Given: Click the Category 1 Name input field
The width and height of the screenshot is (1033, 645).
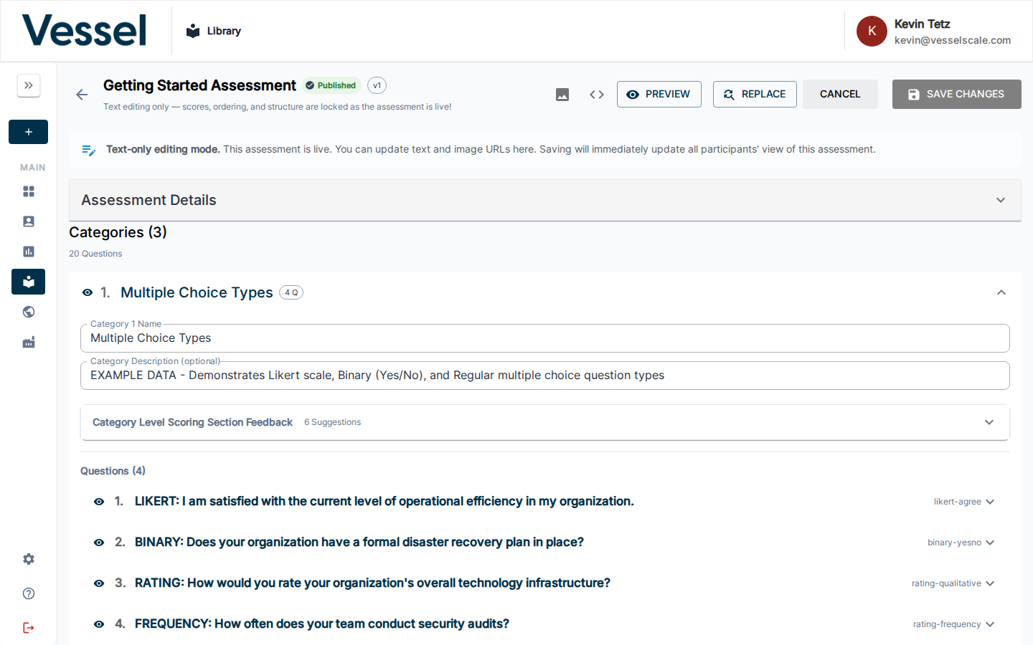Looking at the screenshot, I should (x=545, y=338).
